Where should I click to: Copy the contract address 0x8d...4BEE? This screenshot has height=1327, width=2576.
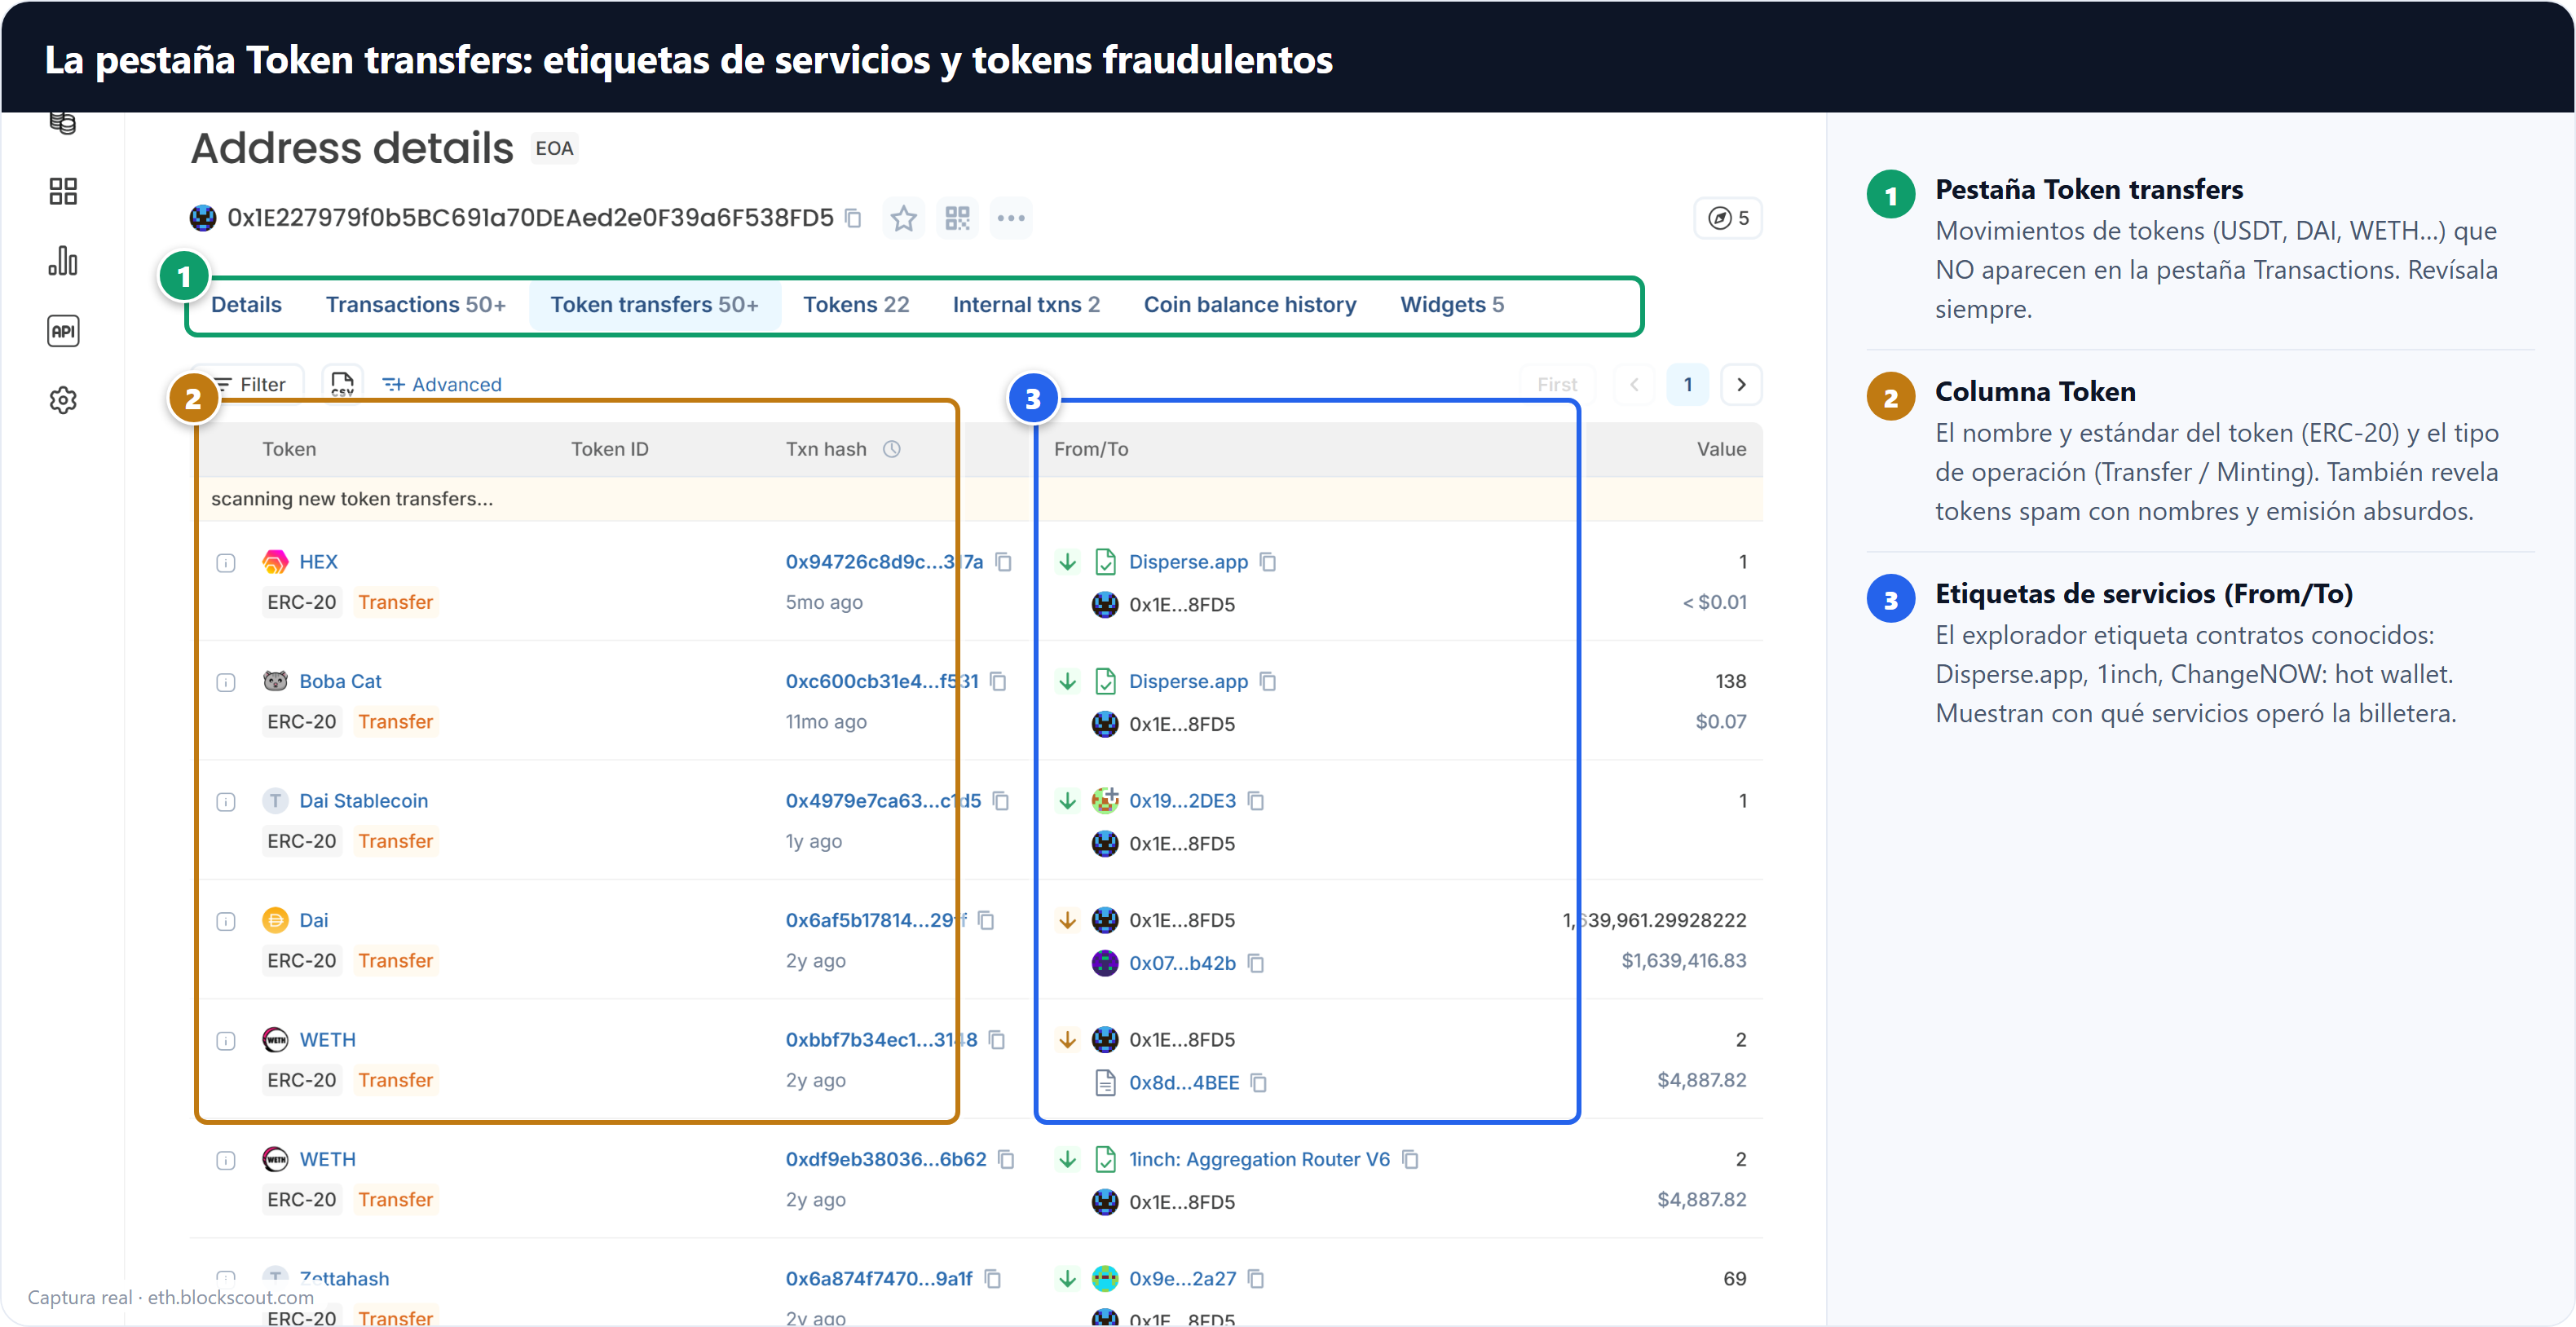click(1259, 1083)
